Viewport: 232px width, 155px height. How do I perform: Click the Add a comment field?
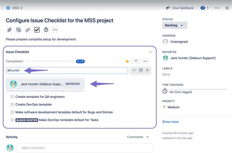85,148
